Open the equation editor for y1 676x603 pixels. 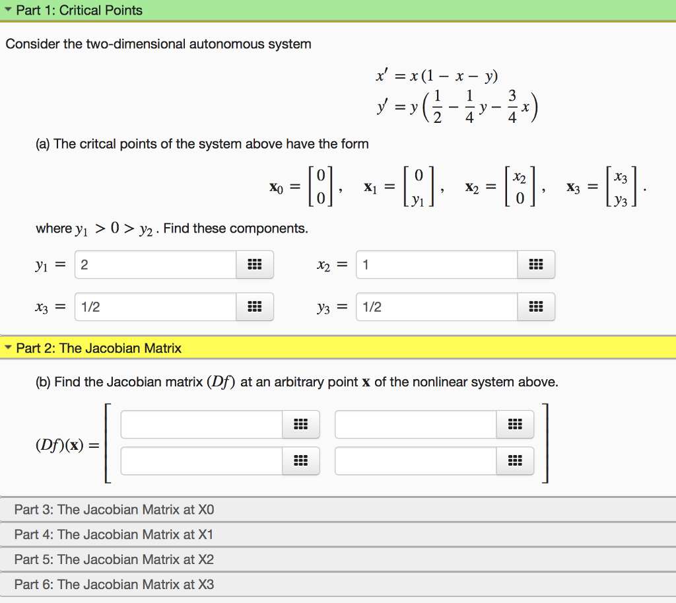pos(255,264)
